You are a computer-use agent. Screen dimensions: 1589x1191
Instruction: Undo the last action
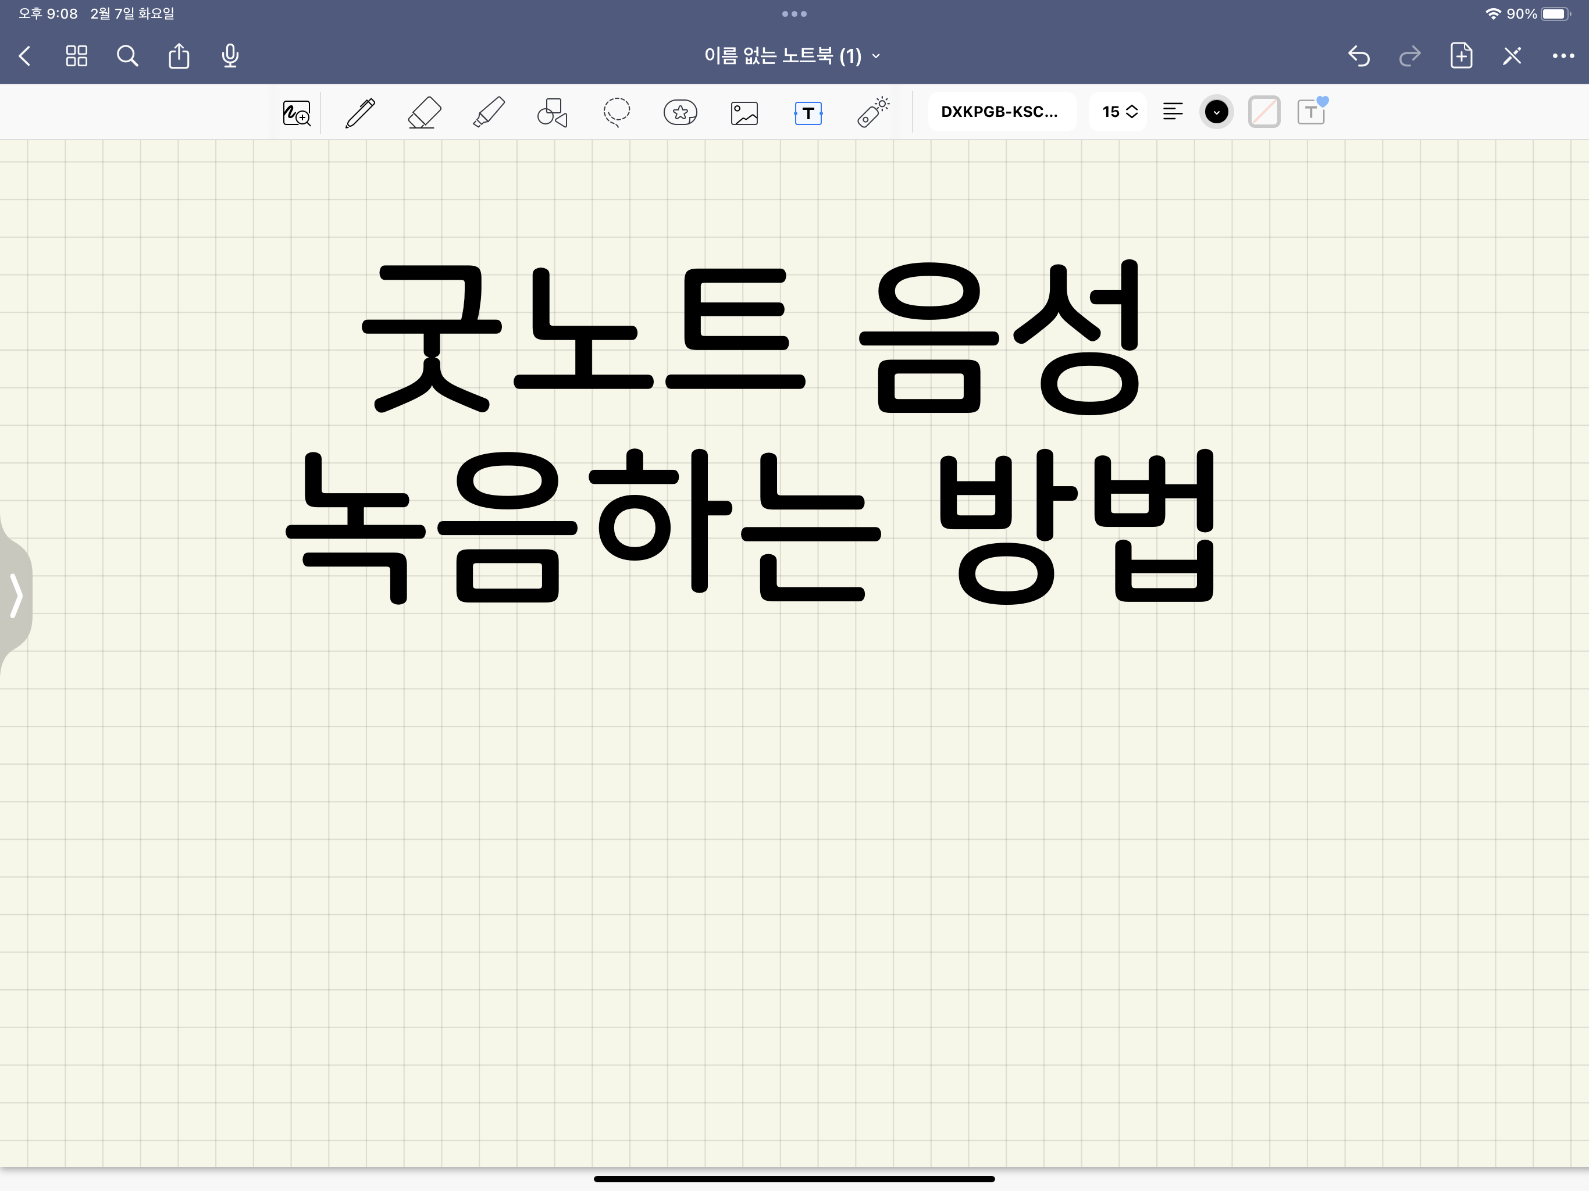(x=1359, y=56)
